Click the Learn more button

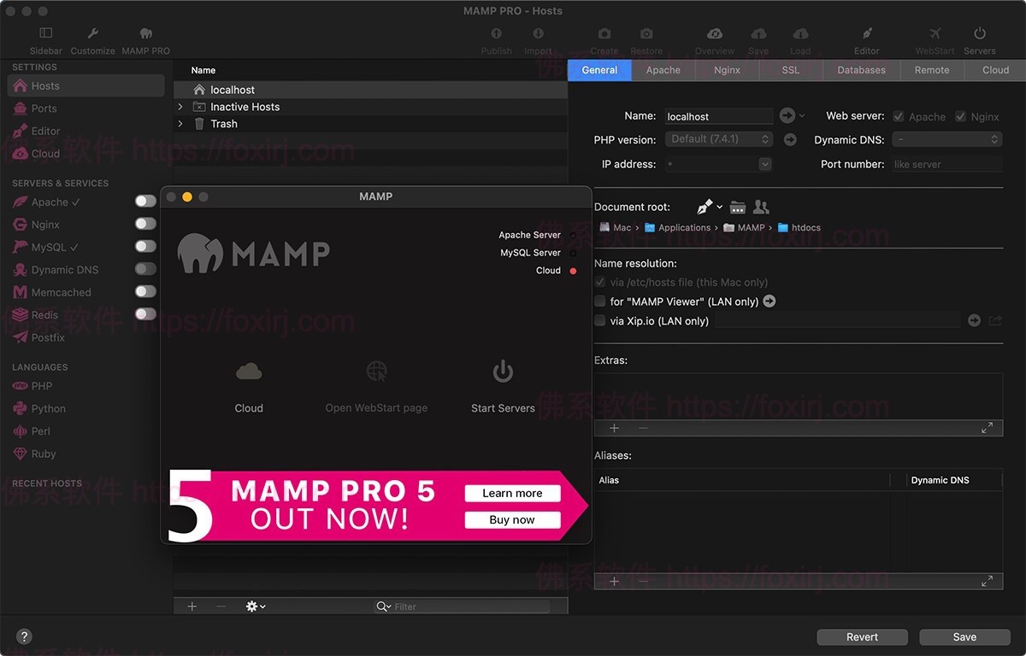[x=512, y=493]
